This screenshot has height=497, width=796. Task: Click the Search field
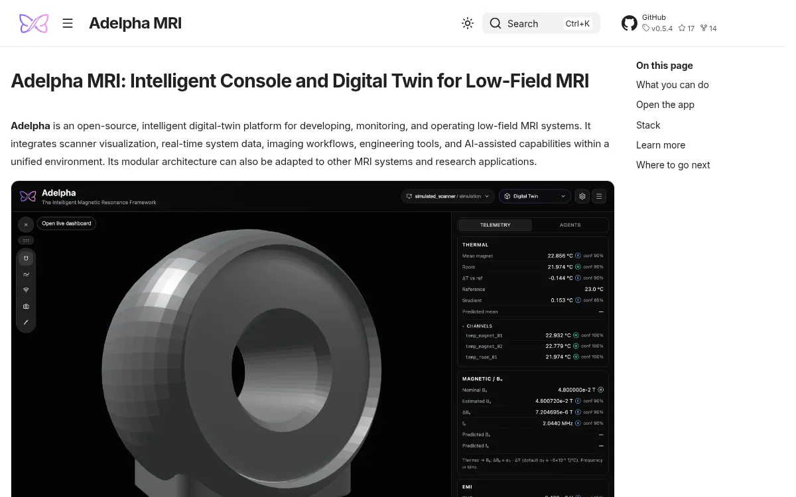pos(541,23)
